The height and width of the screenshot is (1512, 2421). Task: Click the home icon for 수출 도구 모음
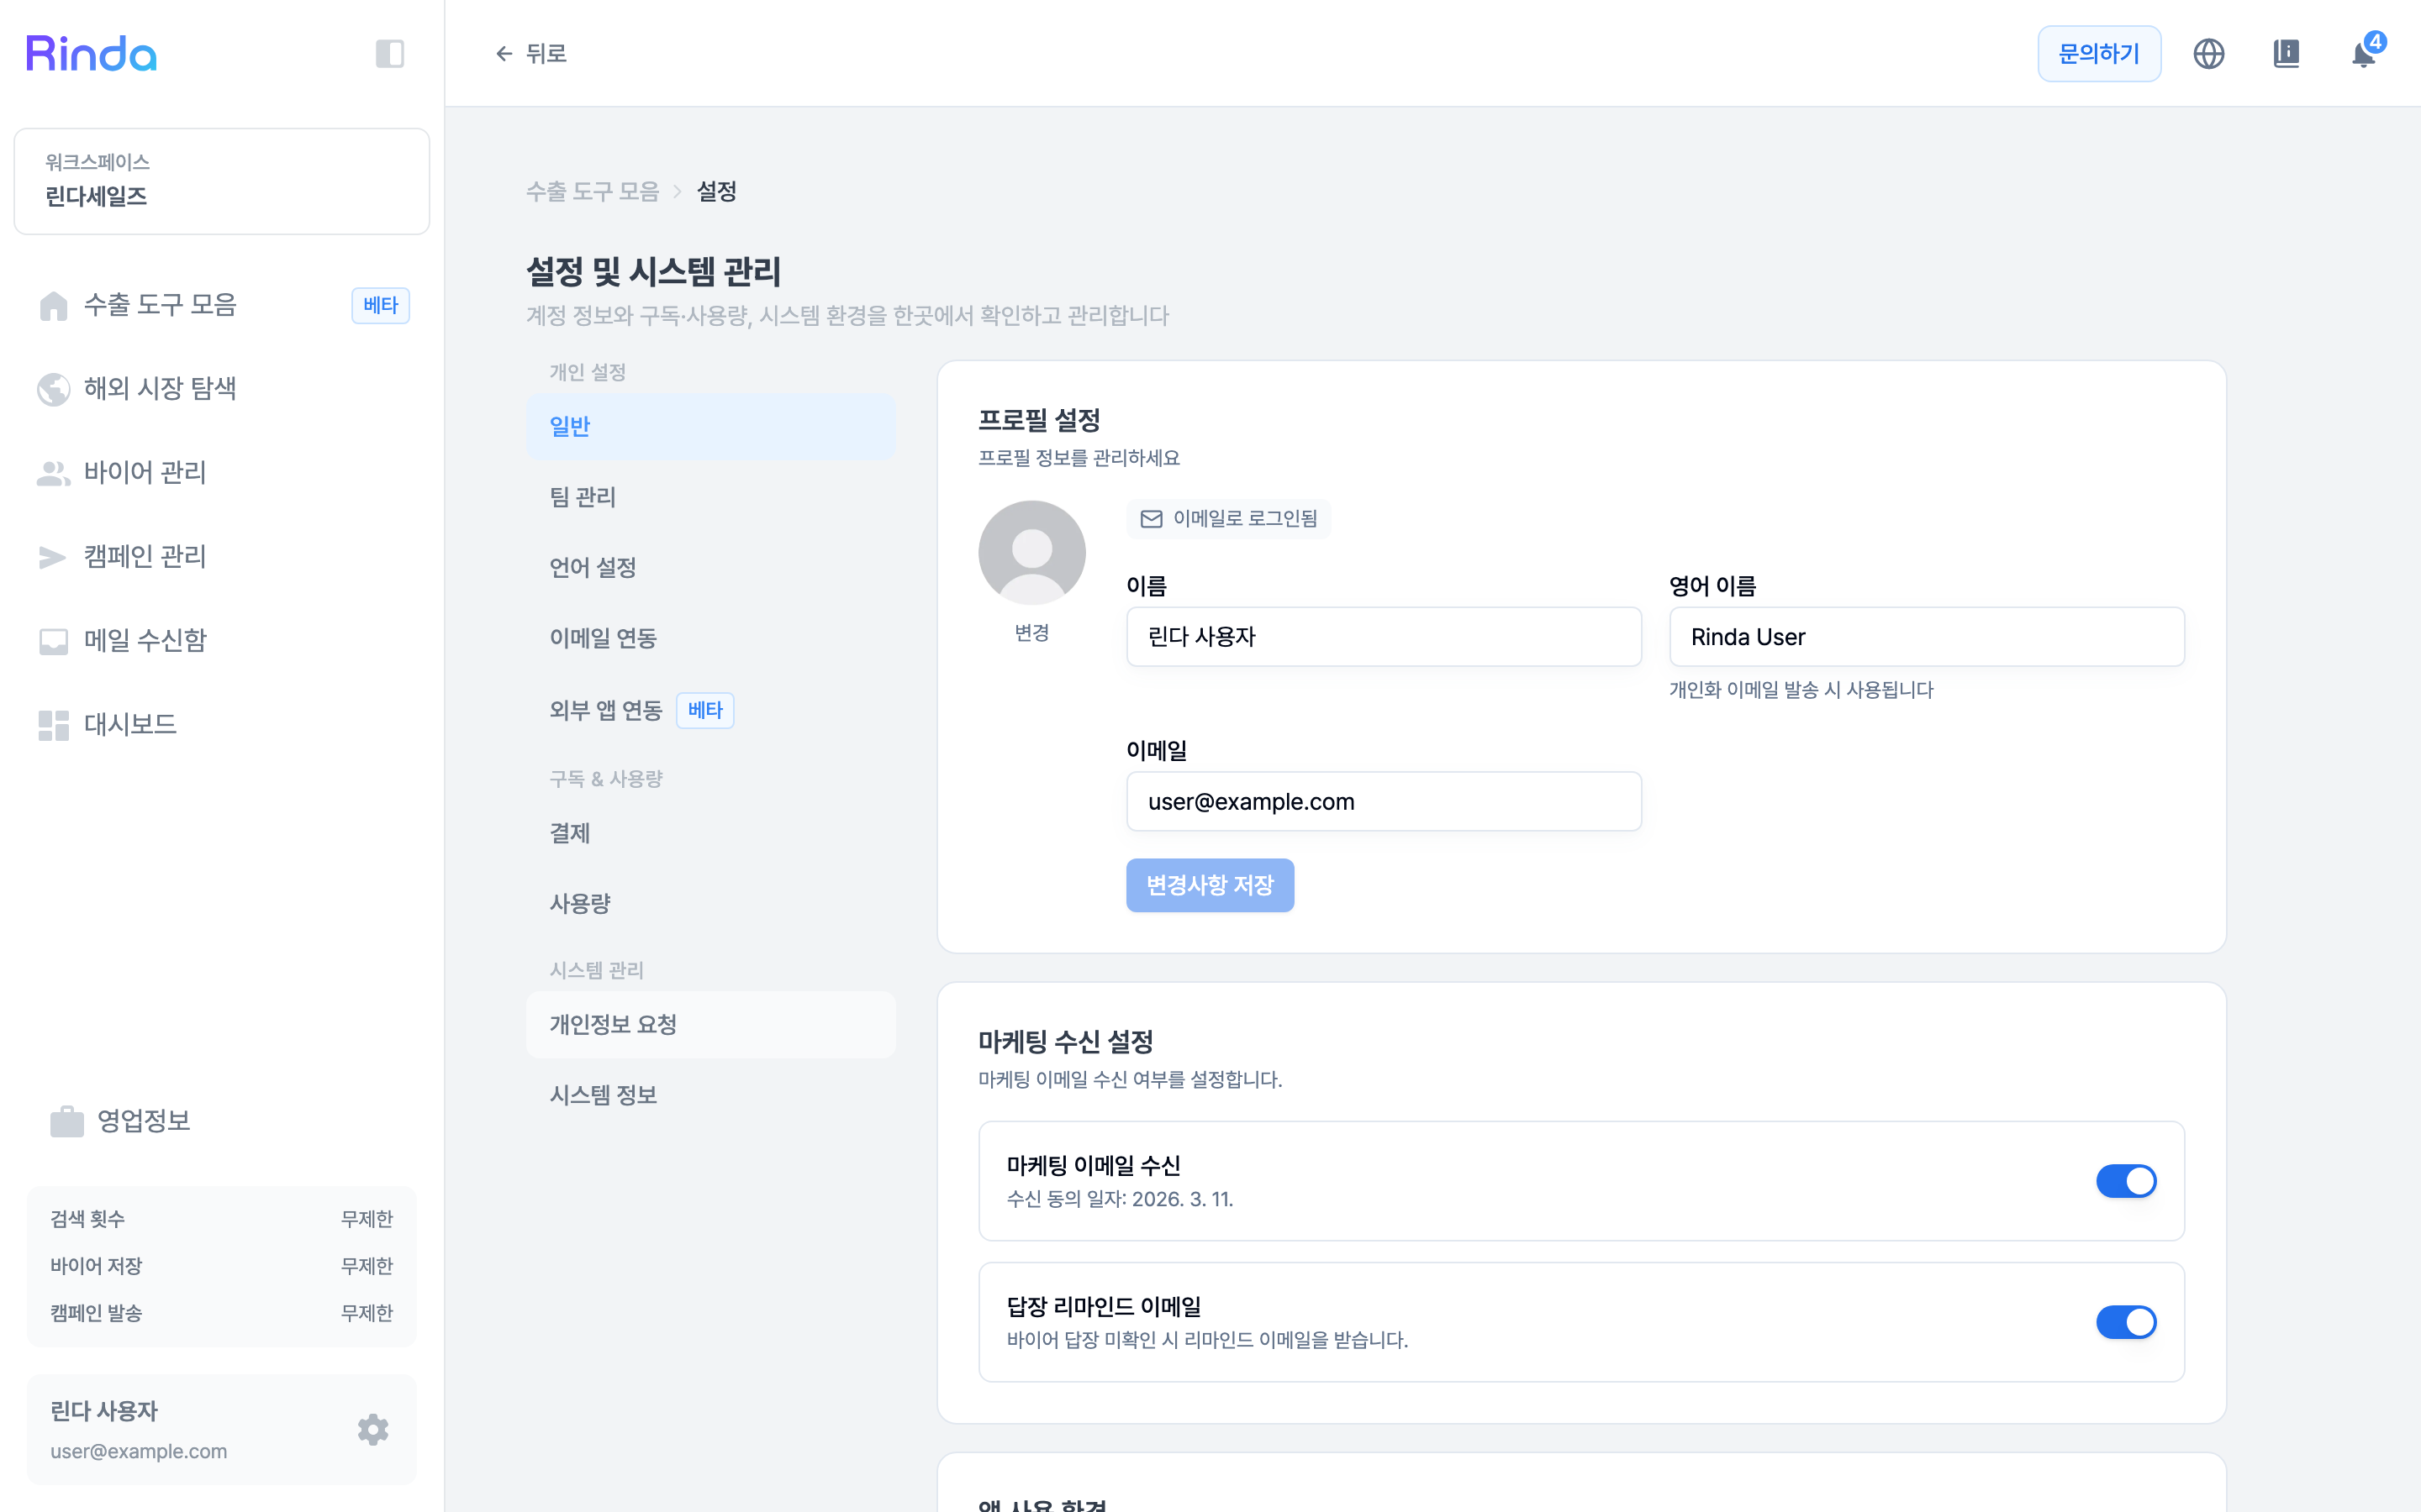[x=53, y=305]
